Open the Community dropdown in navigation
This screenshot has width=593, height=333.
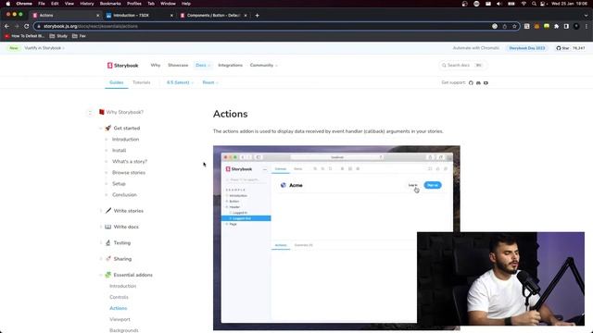[x=263, y=66]
